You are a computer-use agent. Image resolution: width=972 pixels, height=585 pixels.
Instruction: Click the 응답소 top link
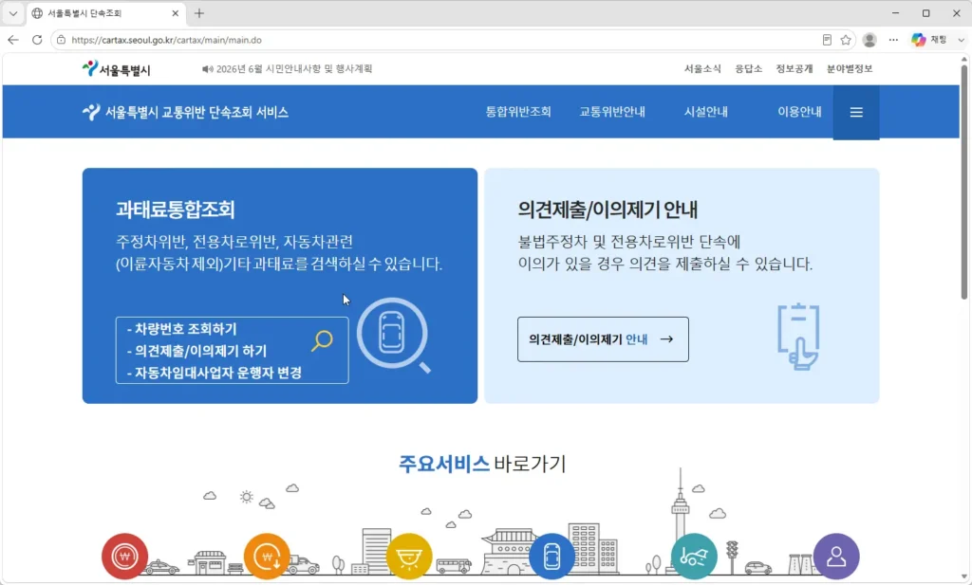tap(748, 68)
